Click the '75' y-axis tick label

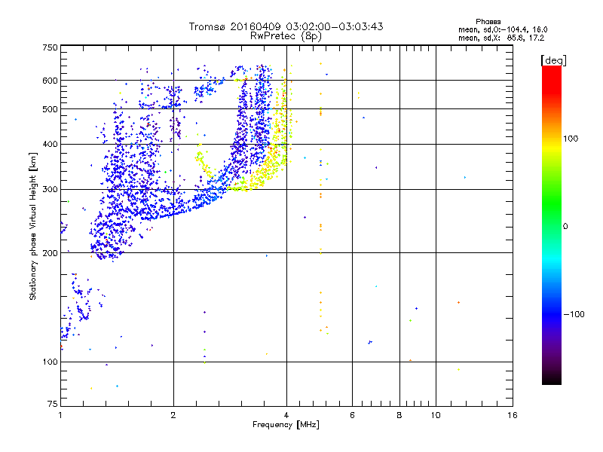coord(53,404)
